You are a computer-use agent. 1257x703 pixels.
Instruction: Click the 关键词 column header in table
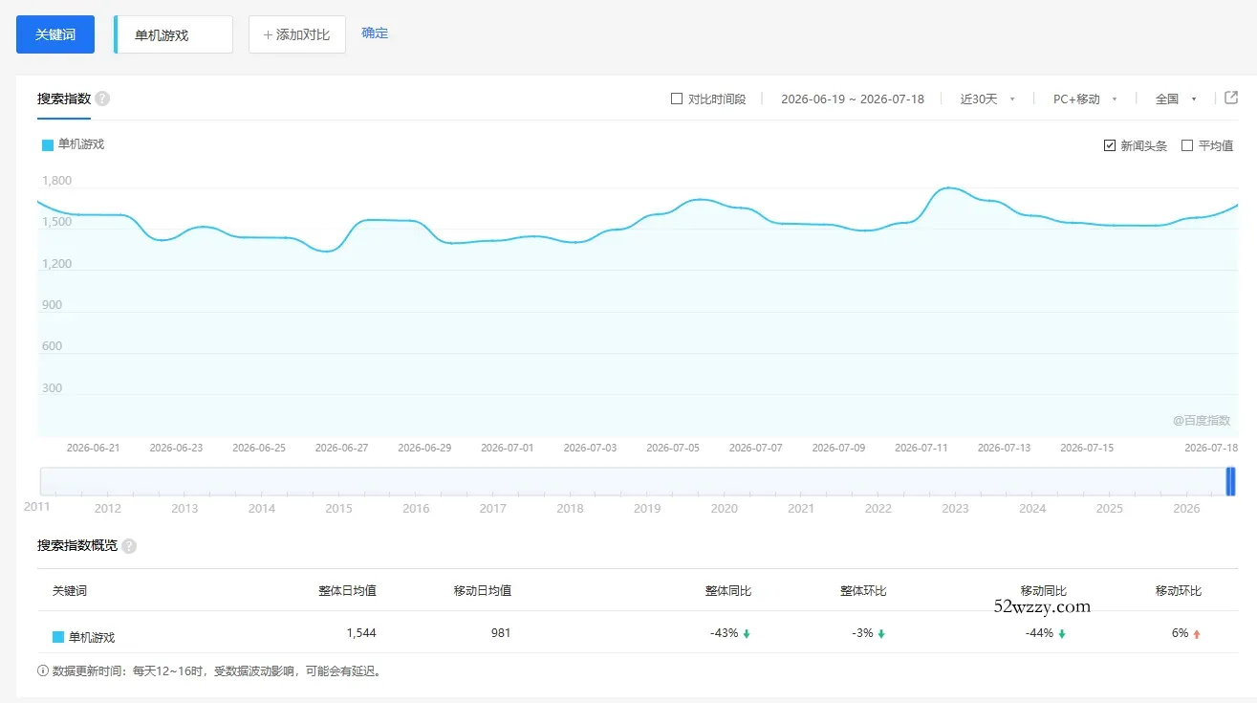[x=70, y=591]
